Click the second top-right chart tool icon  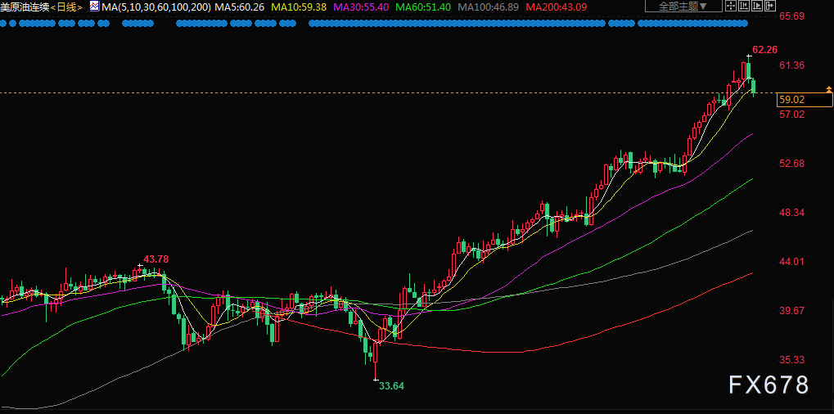[744, 7]
